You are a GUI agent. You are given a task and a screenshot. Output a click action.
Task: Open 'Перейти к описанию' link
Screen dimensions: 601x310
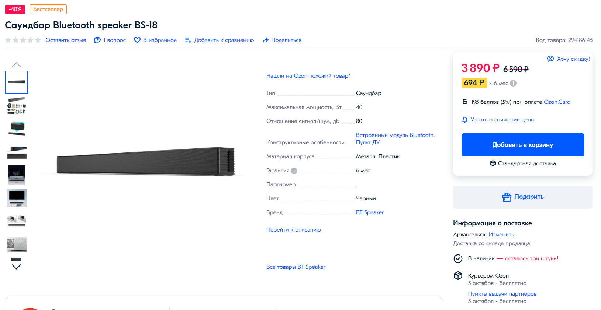293,230
